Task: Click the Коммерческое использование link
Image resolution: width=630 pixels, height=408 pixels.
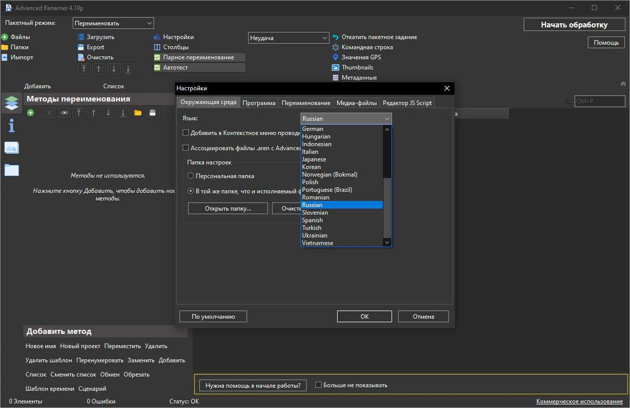Action: pyautogui.click(x=579, y=401)
